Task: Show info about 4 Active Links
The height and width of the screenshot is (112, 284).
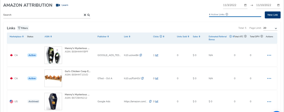Action: [x=227, y=14]
